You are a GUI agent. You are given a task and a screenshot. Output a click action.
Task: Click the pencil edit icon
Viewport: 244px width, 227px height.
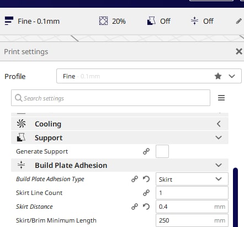[239, 21]
